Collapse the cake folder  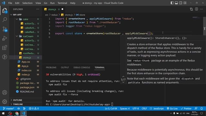tap(25, 19)
